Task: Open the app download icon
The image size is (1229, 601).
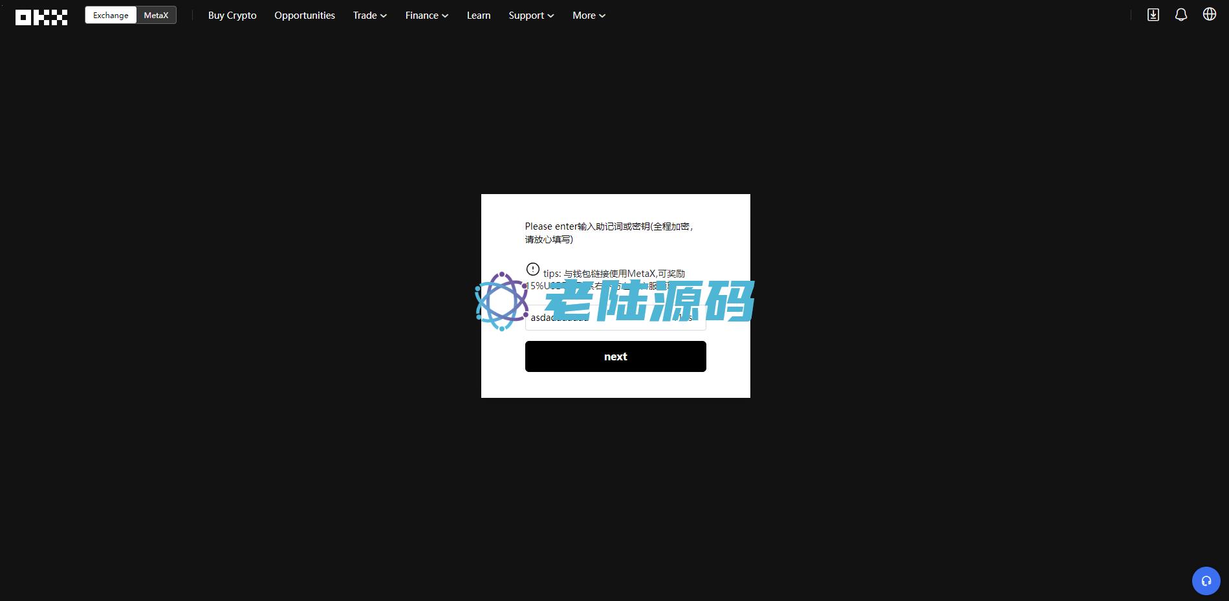Action: 1153,15
